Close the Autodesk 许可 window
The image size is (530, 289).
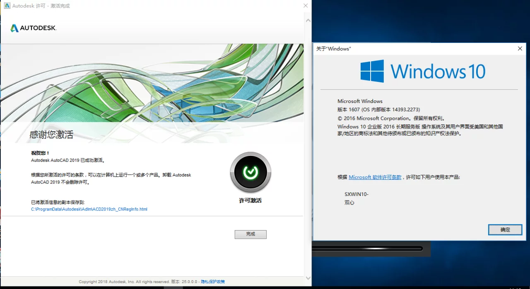[x=306, y=5]
